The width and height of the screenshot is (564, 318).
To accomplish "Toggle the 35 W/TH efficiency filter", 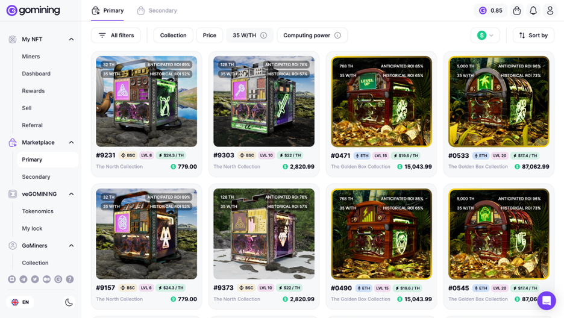I will tap(249, 35).
